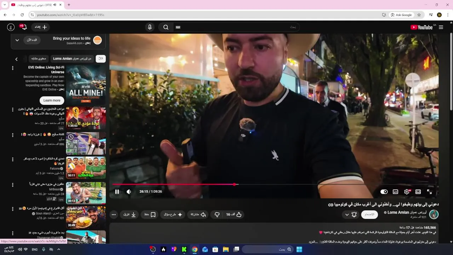Screen dimensions: 453x255
Task: Click the progress bar scrubber dot
Action: pos(235,184)
